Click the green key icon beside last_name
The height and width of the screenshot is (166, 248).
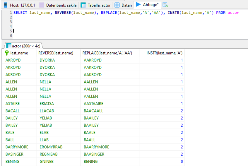click(7, 53)
